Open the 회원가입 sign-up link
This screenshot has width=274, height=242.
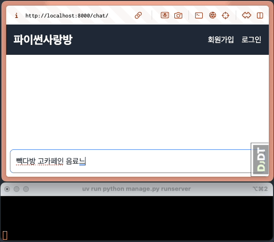(221, 40)
